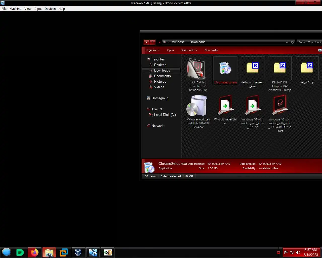Click the Explorer back arrow button

click(147, 42)
